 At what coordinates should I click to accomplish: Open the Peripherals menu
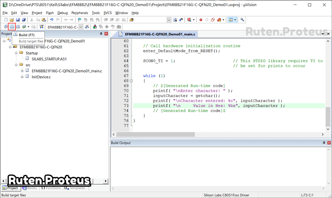click(x=80, y=13)
